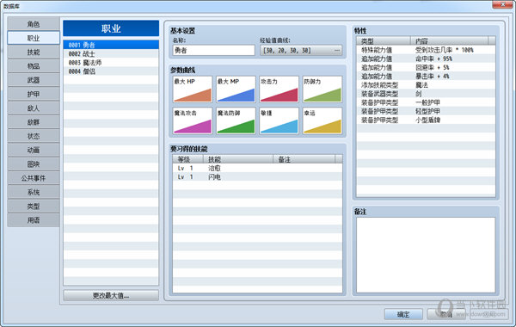Image resolution: width=516 pixels, height=327 pixels.
Task: Open the 魔法攻击 parameter curve
Action: tap(193, 120)
